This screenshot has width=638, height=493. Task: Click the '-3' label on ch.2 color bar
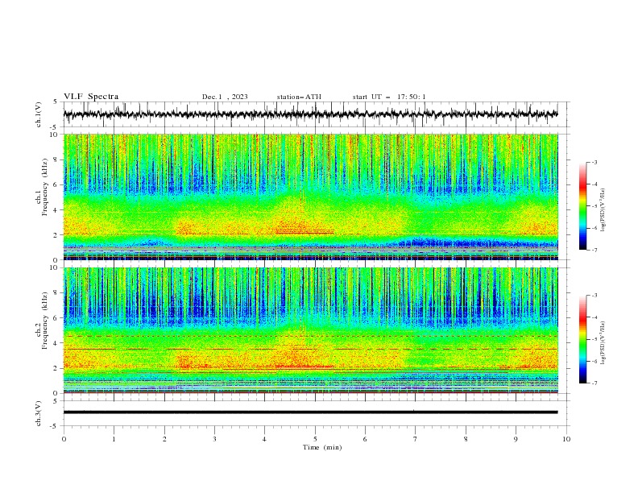[x=594, y=296]
